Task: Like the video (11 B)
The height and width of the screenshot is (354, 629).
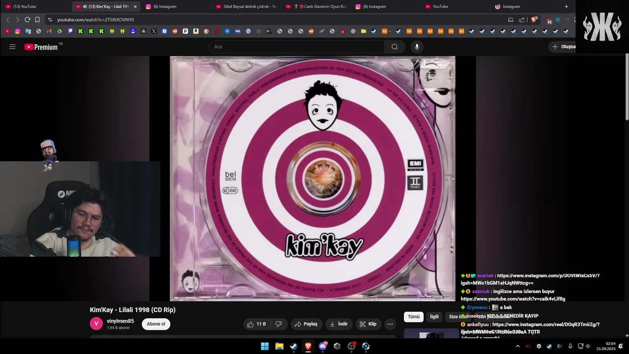Action: pos(257,324)
